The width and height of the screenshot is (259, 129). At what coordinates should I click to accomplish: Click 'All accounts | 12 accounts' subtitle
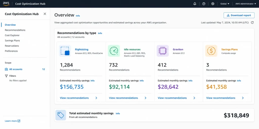point(71,37)
